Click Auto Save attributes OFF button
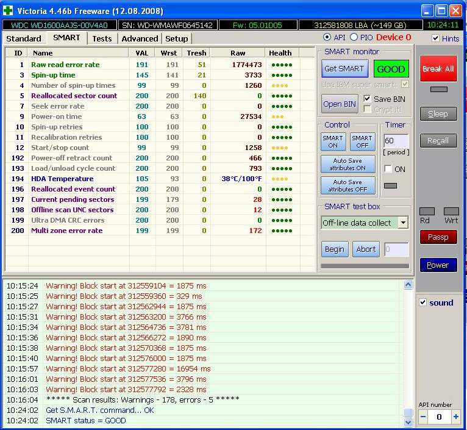The image size is (467, 430). [348, 185]
